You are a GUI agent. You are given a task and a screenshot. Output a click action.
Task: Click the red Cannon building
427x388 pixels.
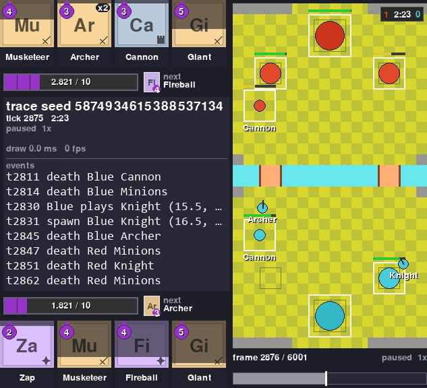[x=260, y=106]
